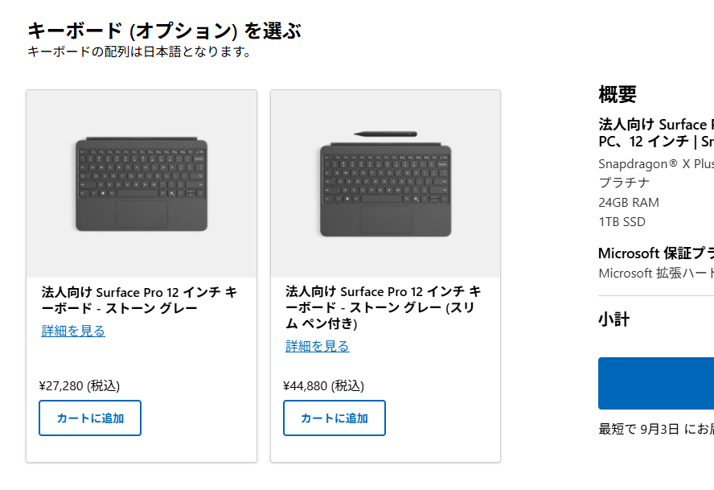Open 詳細を見る for the ¥27,280 keyboard

[x=73, y=331]
